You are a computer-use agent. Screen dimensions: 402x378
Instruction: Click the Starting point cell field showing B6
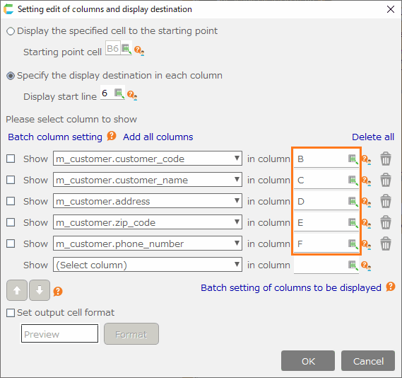point(113,48)
